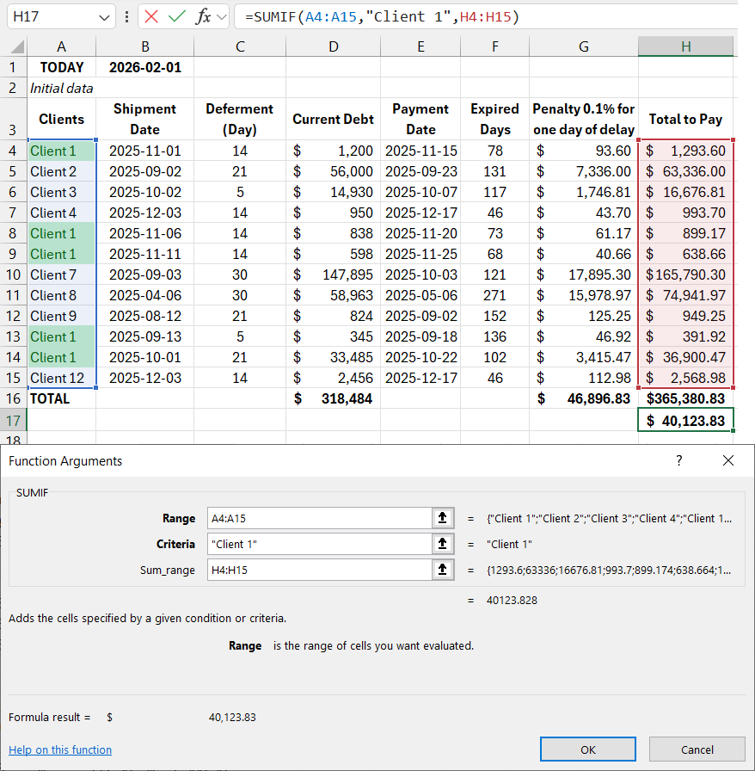Screen dimensions: 755x771
Task: Click the dialog Help question mark icon
Action: [678, 460]
